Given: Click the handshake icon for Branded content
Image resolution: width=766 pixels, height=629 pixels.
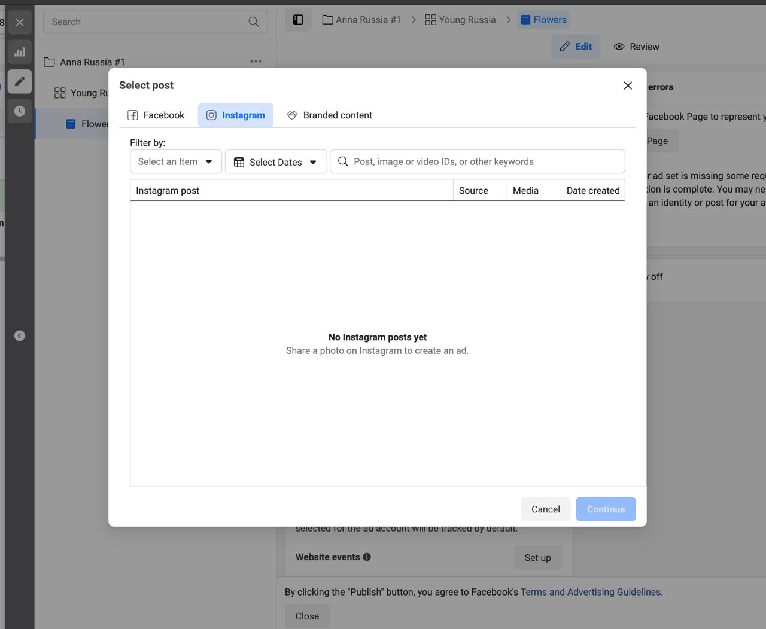Looking at the screenshot, I should 292,115.
